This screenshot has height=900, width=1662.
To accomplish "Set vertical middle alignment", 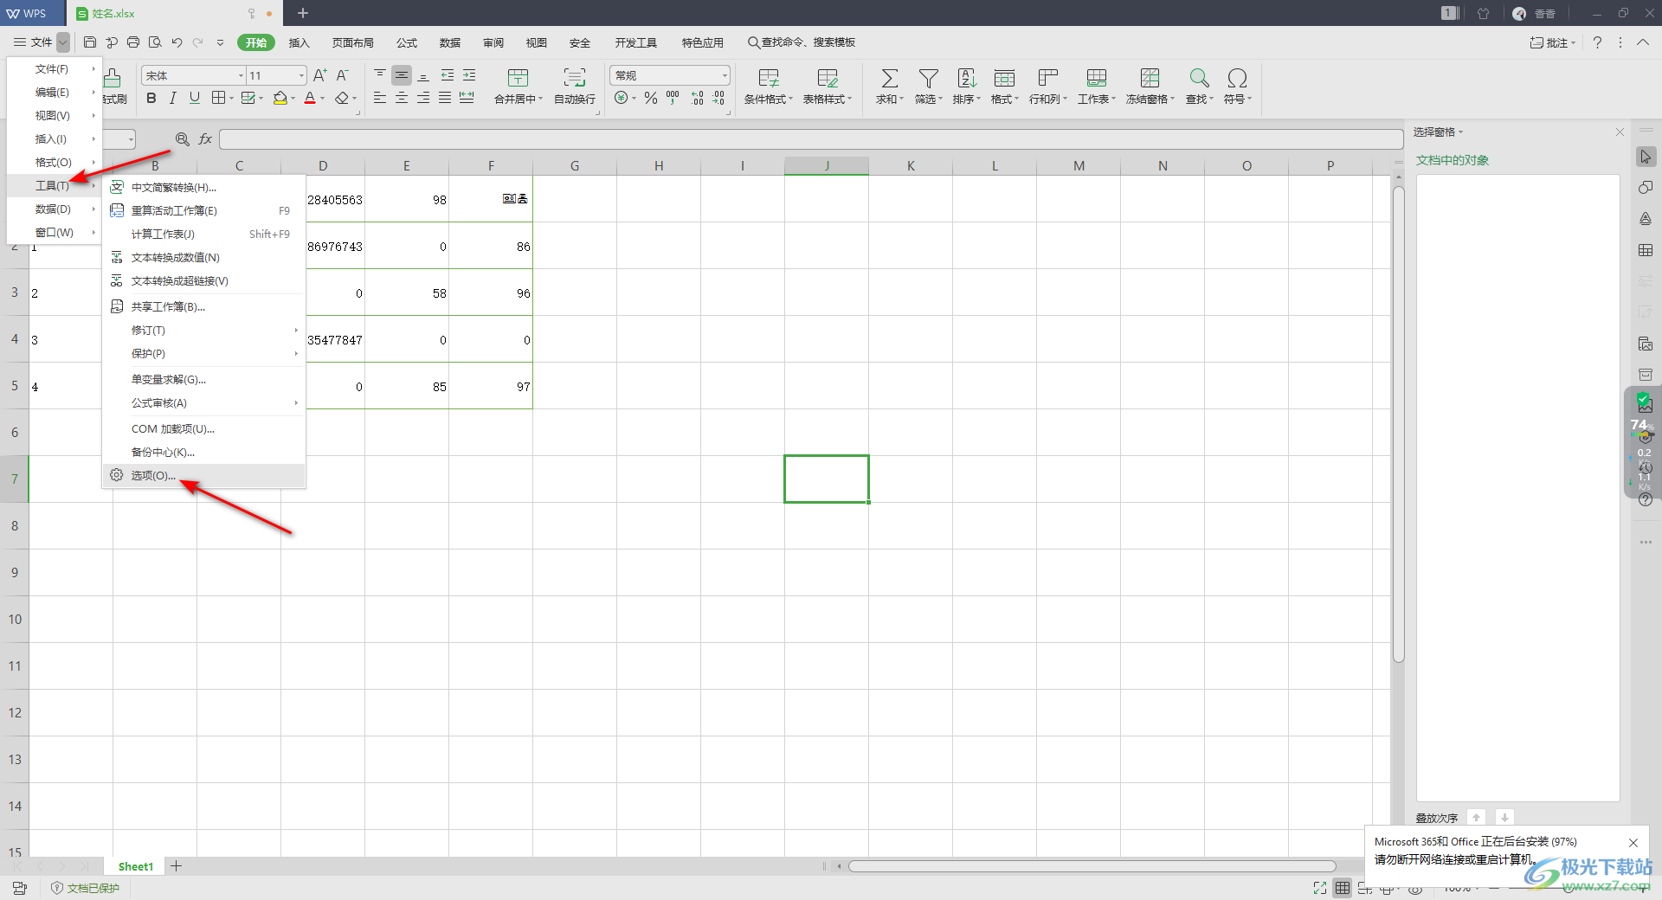I will 402,75.
